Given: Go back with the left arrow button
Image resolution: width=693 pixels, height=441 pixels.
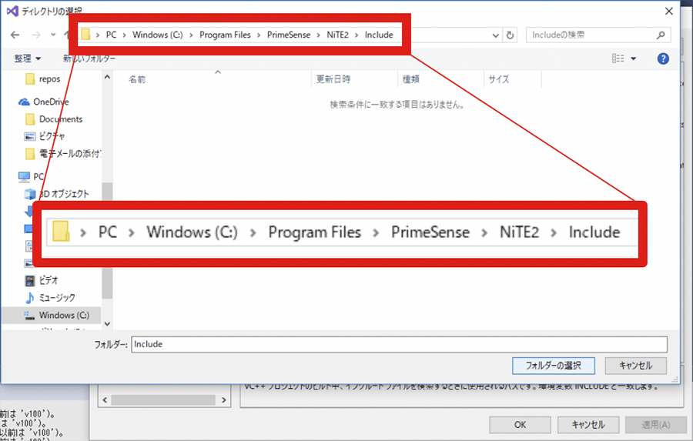Looking at the screenshot, I should coord(15,35).
